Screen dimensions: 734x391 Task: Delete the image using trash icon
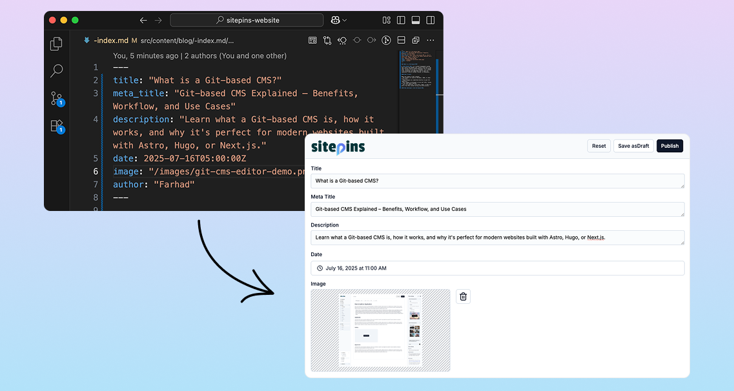coord(463,296)
